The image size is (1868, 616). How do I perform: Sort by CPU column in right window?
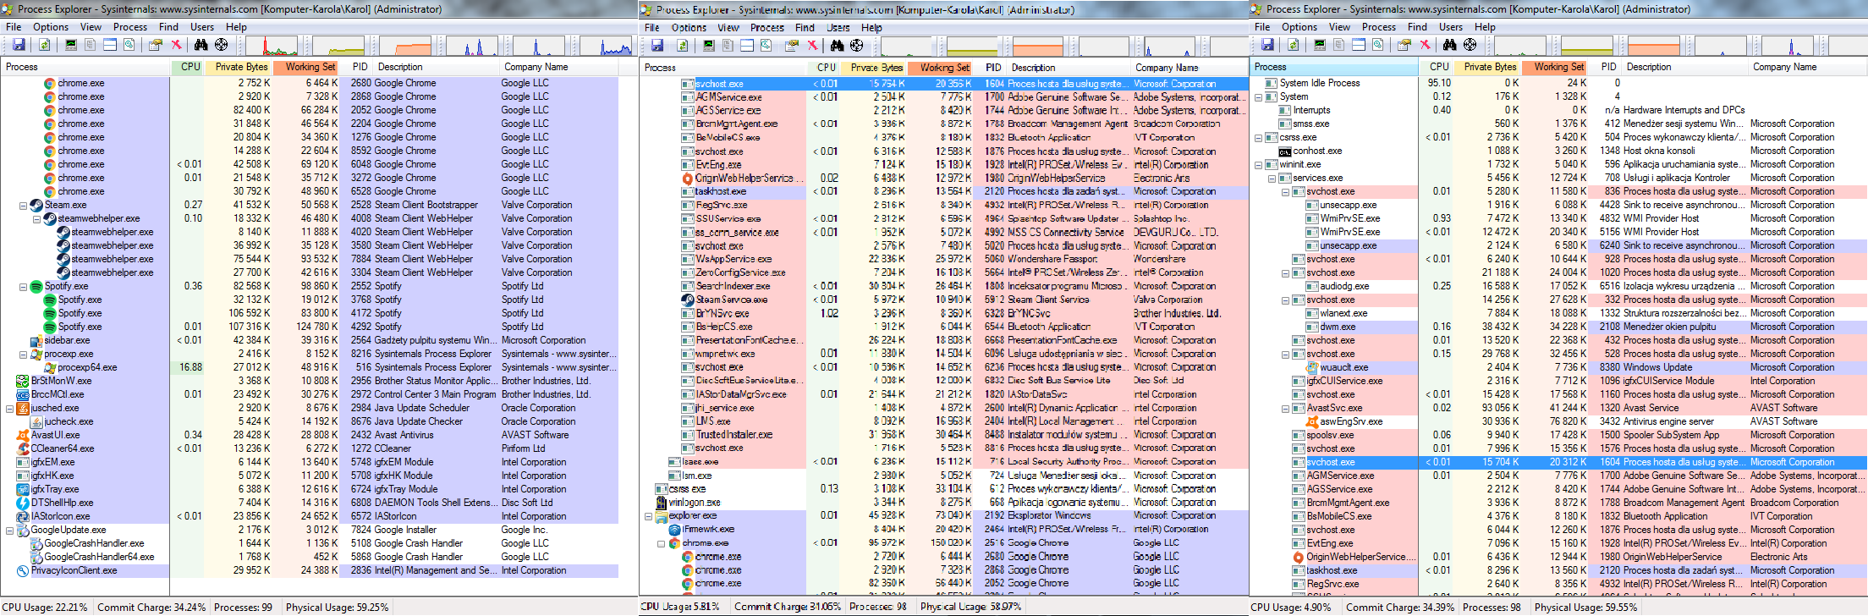coord(1437,67)
